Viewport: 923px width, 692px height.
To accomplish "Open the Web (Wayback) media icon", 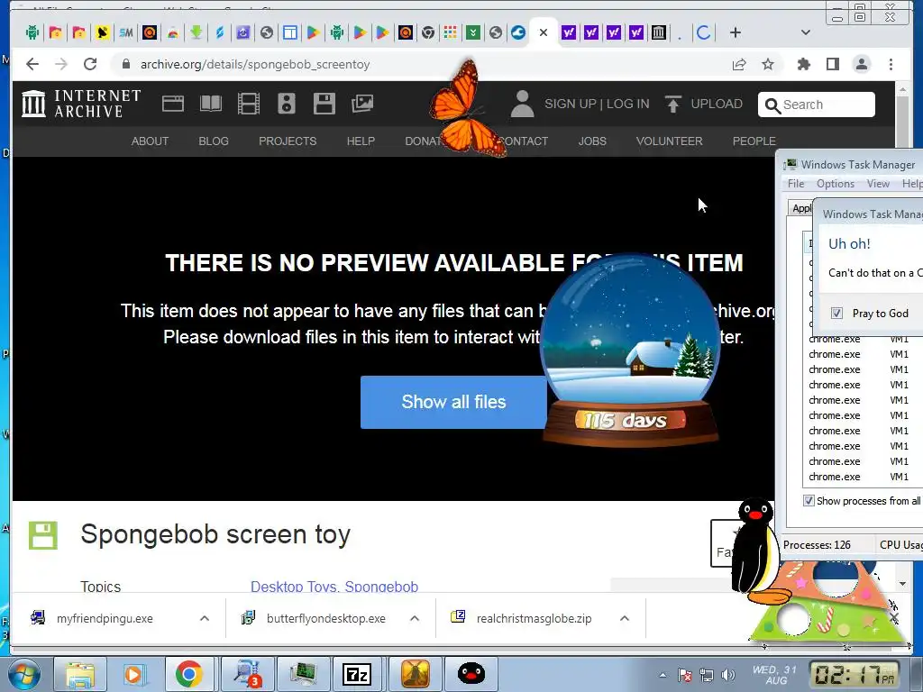I will 173,104.
